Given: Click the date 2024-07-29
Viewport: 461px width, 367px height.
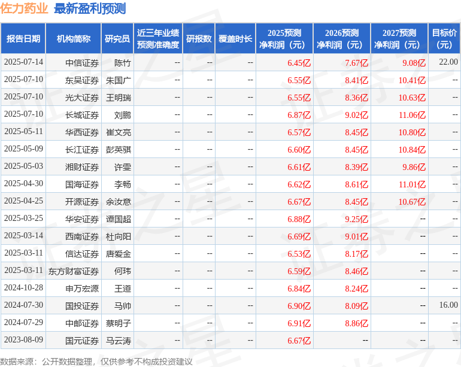Looking at the screenshot, I should tap(23, 322).
